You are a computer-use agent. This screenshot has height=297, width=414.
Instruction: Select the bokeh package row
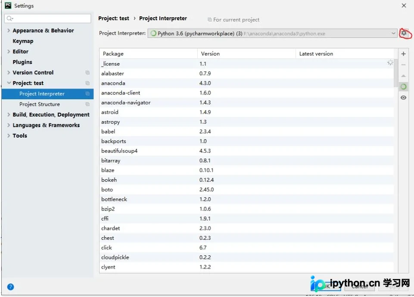click(x=246, y=180)
